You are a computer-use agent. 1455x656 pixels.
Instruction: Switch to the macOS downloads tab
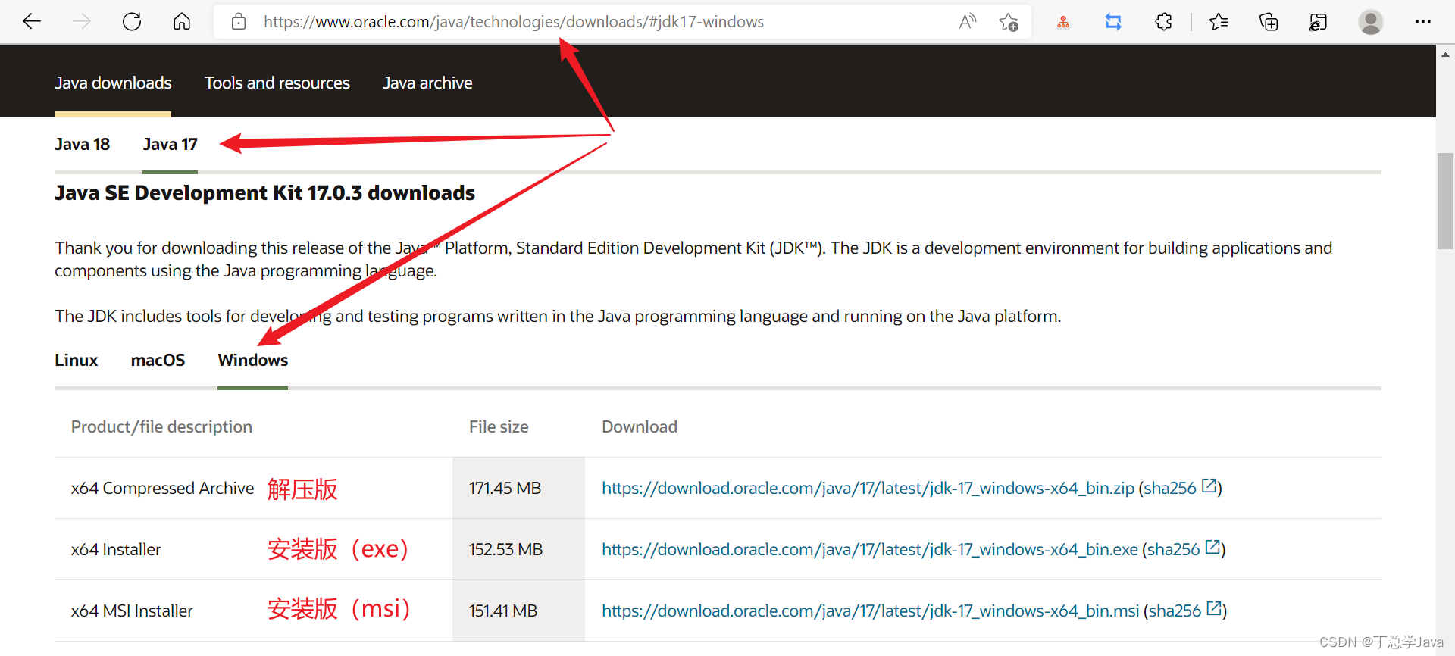(x=158, y=360)
